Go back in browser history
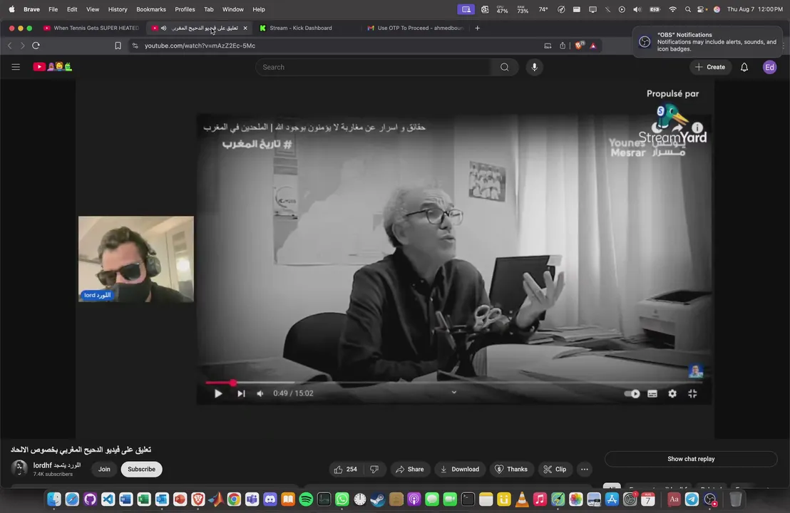Viewport: 790px width, 513px height. click(9, 46)
